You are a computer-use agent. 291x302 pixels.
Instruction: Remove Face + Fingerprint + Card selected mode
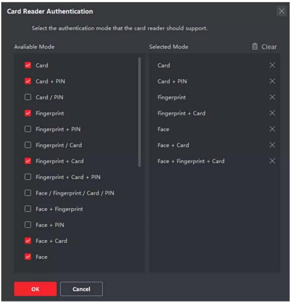click(272, 161)
